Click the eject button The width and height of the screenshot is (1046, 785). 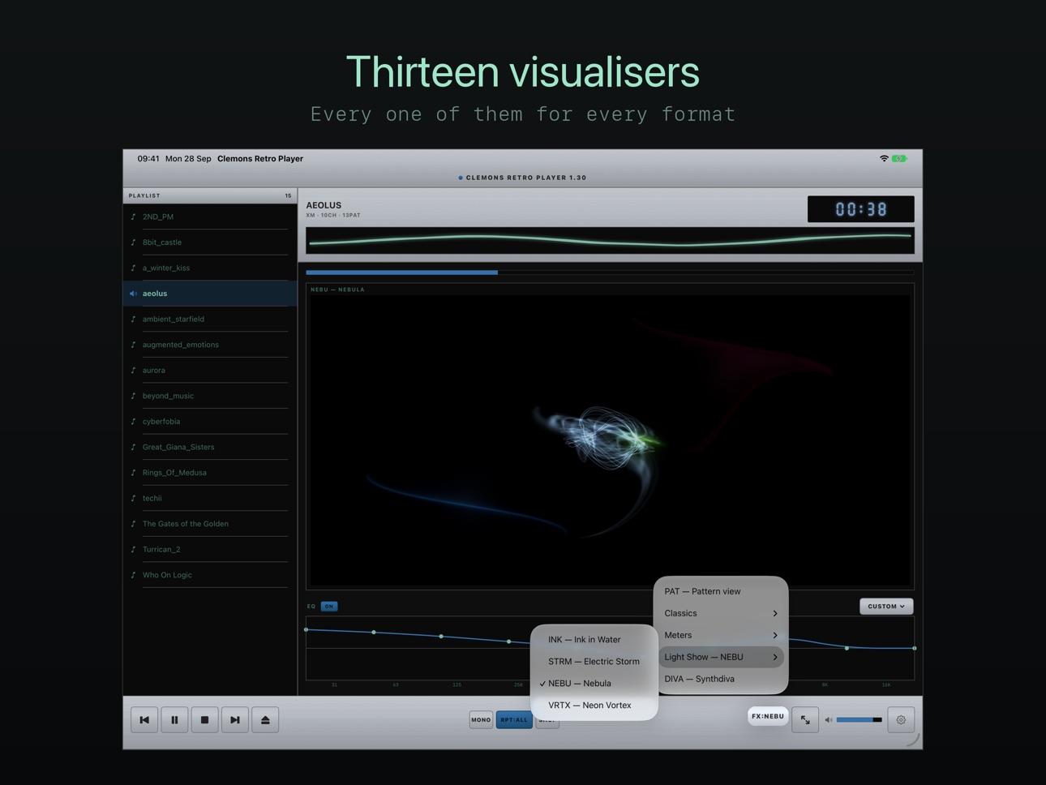click(265, 719)
